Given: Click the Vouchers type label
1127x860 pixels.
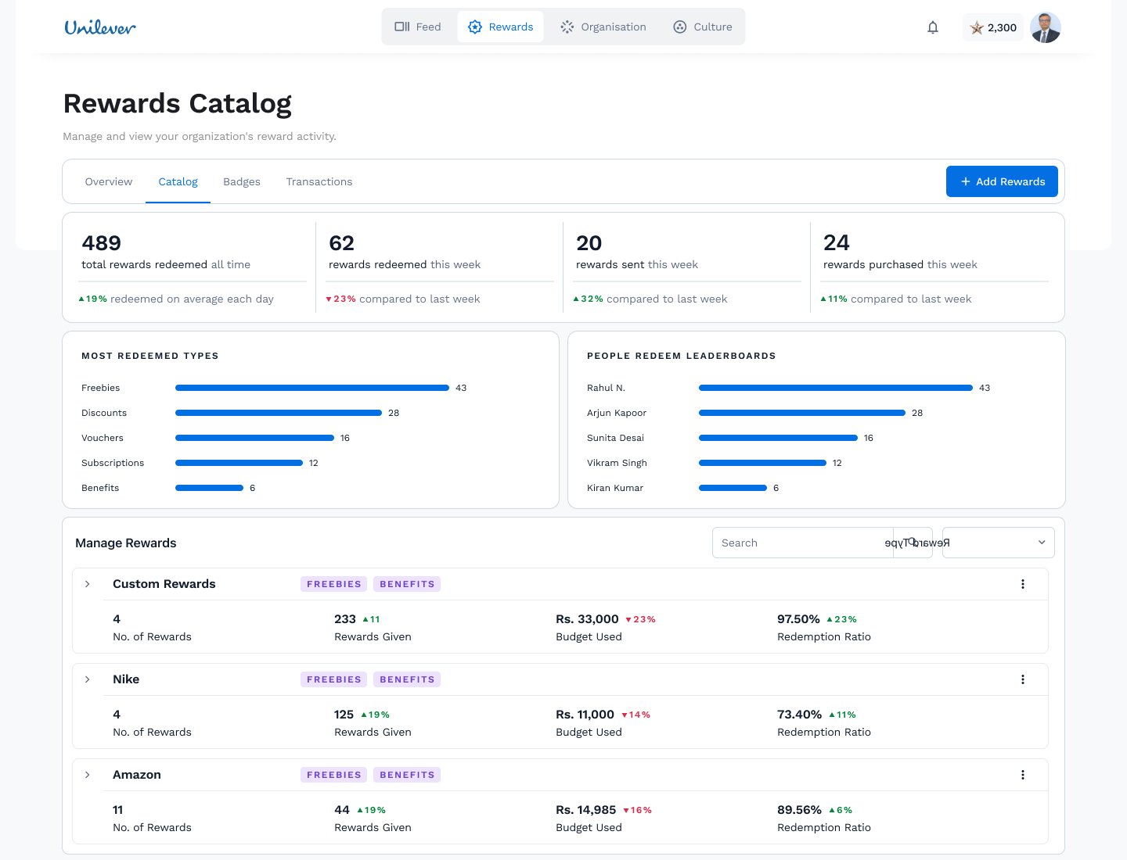Looking at the screenshot, I should pos(103,438).
